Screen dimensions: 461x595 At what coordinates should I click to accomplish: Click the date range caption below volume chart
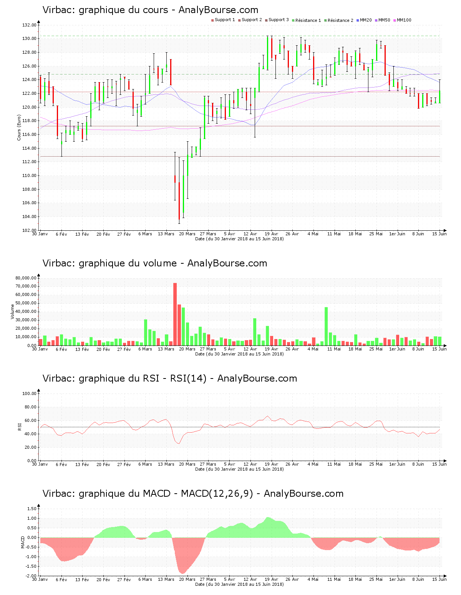[x=239, y=354]
